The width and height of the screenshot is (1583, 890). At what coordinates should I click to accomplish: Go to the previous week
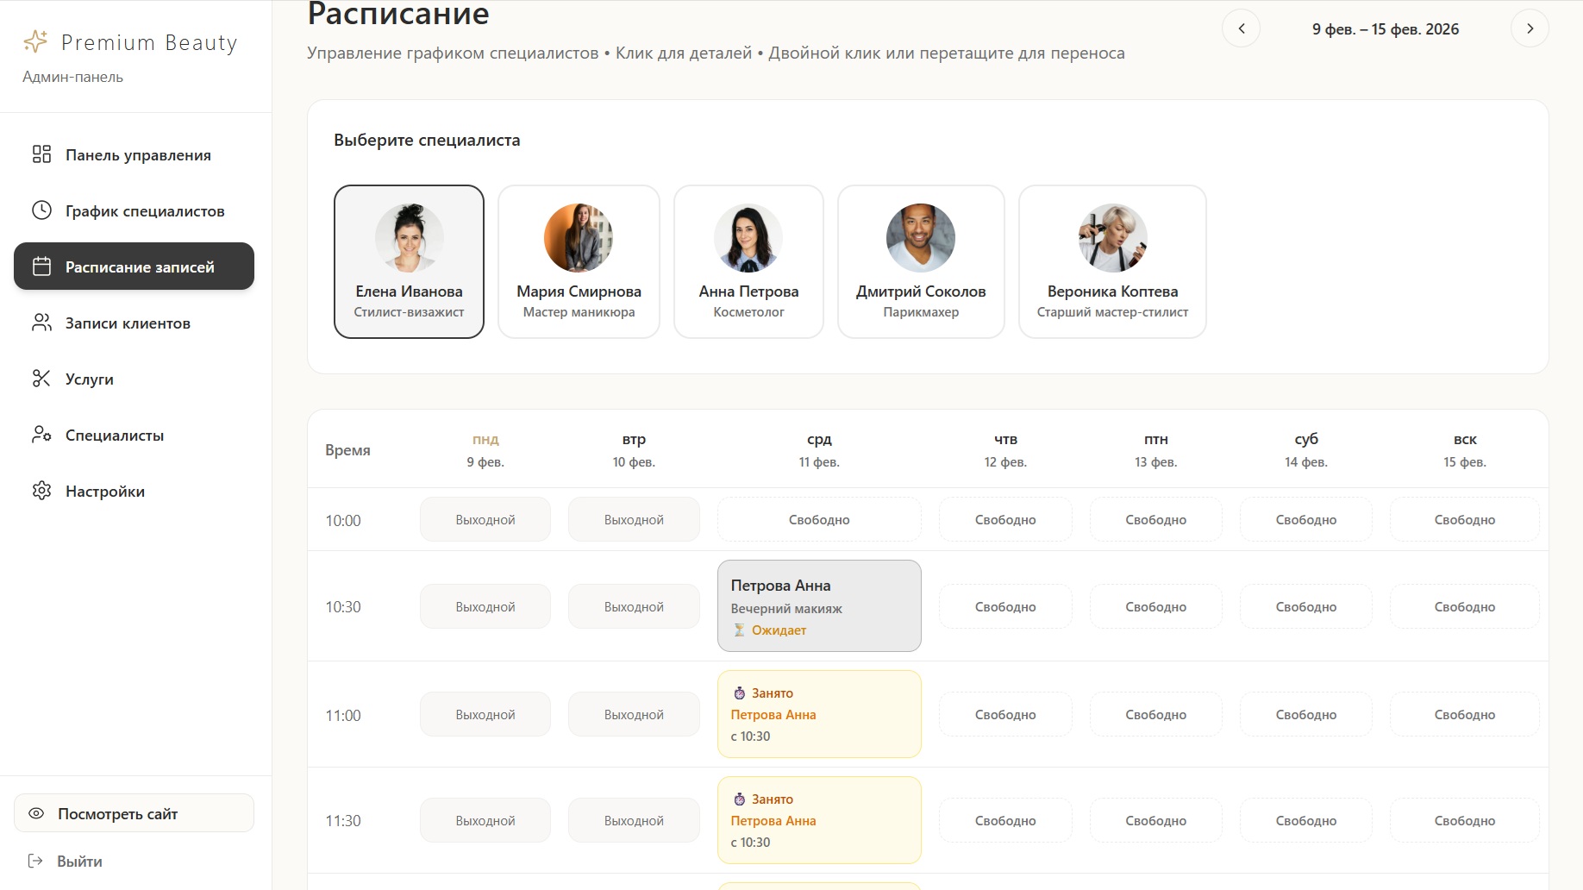click(x=1241, y=28)
